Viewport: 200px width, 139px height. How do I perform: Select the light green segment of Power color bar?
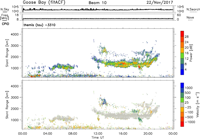[x=182, y=56]
